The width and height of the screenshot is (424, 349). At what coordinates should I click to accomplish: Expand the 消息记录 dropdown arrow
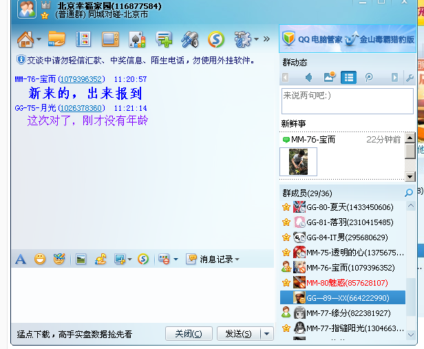pyautogui.click(x=237, y=260)
